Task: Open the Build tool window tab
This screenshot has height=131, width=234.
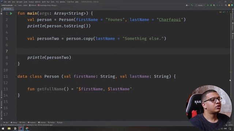Action: coord(60,123)
